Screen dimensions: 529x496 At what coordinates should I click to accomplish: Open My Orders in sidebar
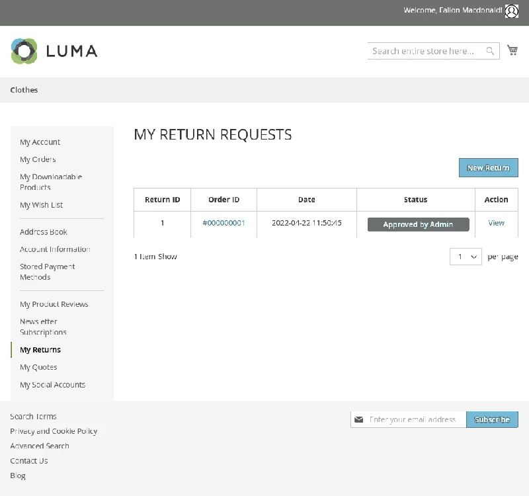[x=38, y=159]
